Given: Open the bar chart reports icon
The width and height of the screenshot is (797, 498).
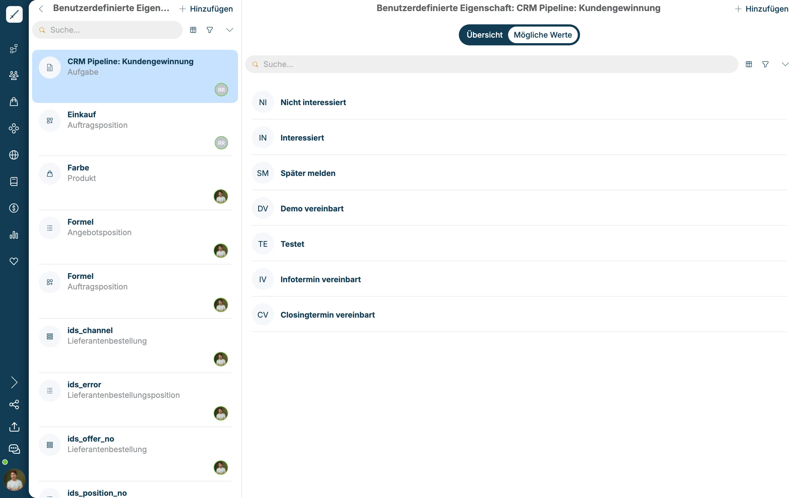Looking at the screenshot, I should [14, 235].
